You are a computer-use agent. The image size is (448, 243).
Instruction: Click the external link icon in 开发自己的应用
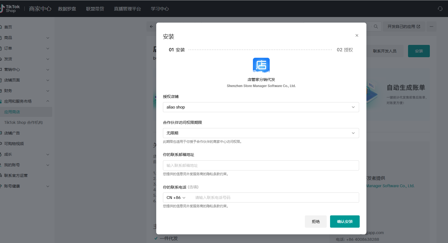pyautogui.click(x=418, y=27)
